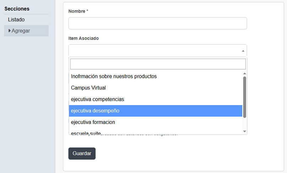Click the triangle arrow icon beside Agregar
Screen dimensions: 287x173
tap(10, 31)
